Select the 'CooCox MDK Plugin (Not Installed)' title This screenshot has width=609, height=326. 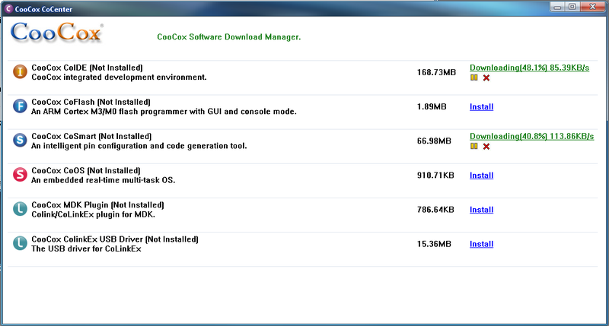(x=98, y=204)
